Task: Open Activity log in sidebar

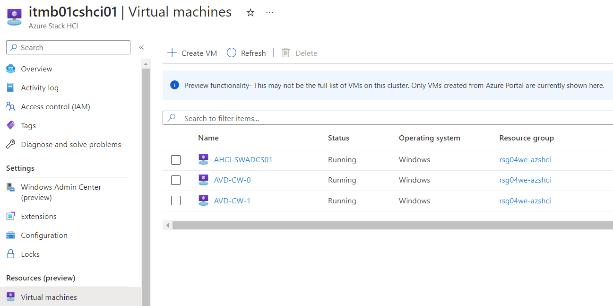Action: click(40, 88)
